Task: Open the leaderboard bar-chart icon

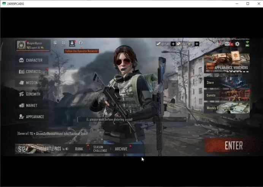Action: tap(207, 44)
